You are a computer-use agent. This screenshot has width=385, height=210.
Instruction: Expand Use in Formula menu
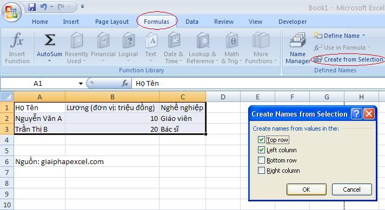342,48
